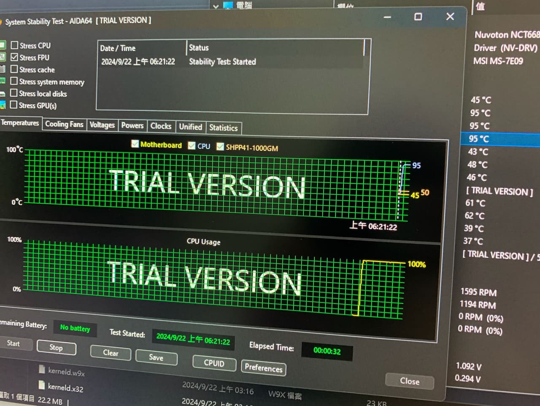The image size is (540, 406).
Task: Select the Statistics tab
Action: (x=223, y=128)
